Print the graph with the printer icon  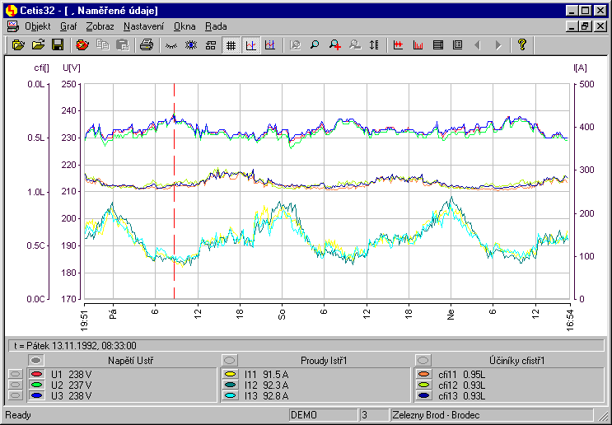(x=147, y=44)
